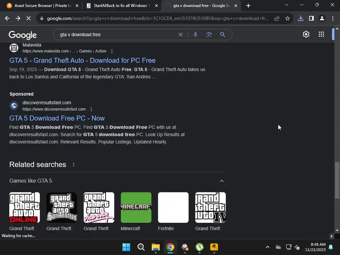Click the discoverresultsfast globe favicon

coord(14,106)
